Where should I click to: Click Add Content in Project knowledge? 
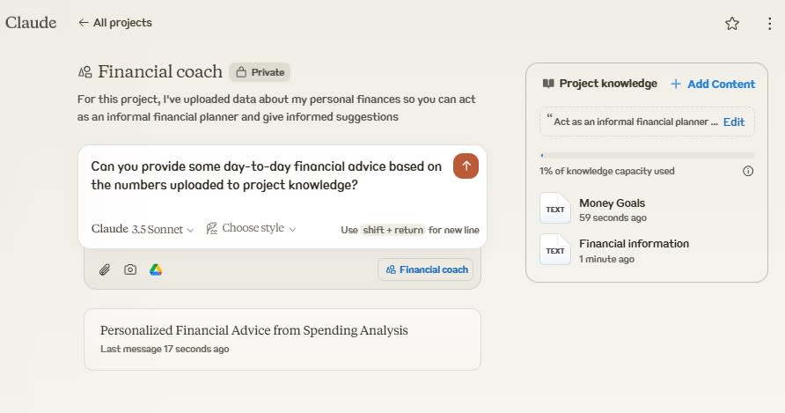(712, 84)
